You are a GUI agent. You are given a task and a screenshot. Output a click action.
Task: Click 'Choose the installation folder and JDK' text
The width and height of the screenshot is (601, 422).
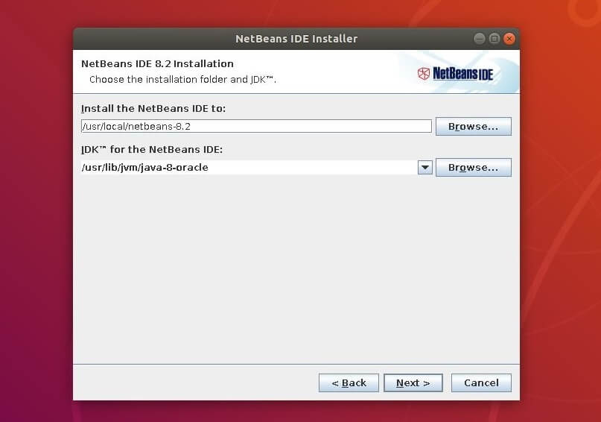tap(182, 80)
